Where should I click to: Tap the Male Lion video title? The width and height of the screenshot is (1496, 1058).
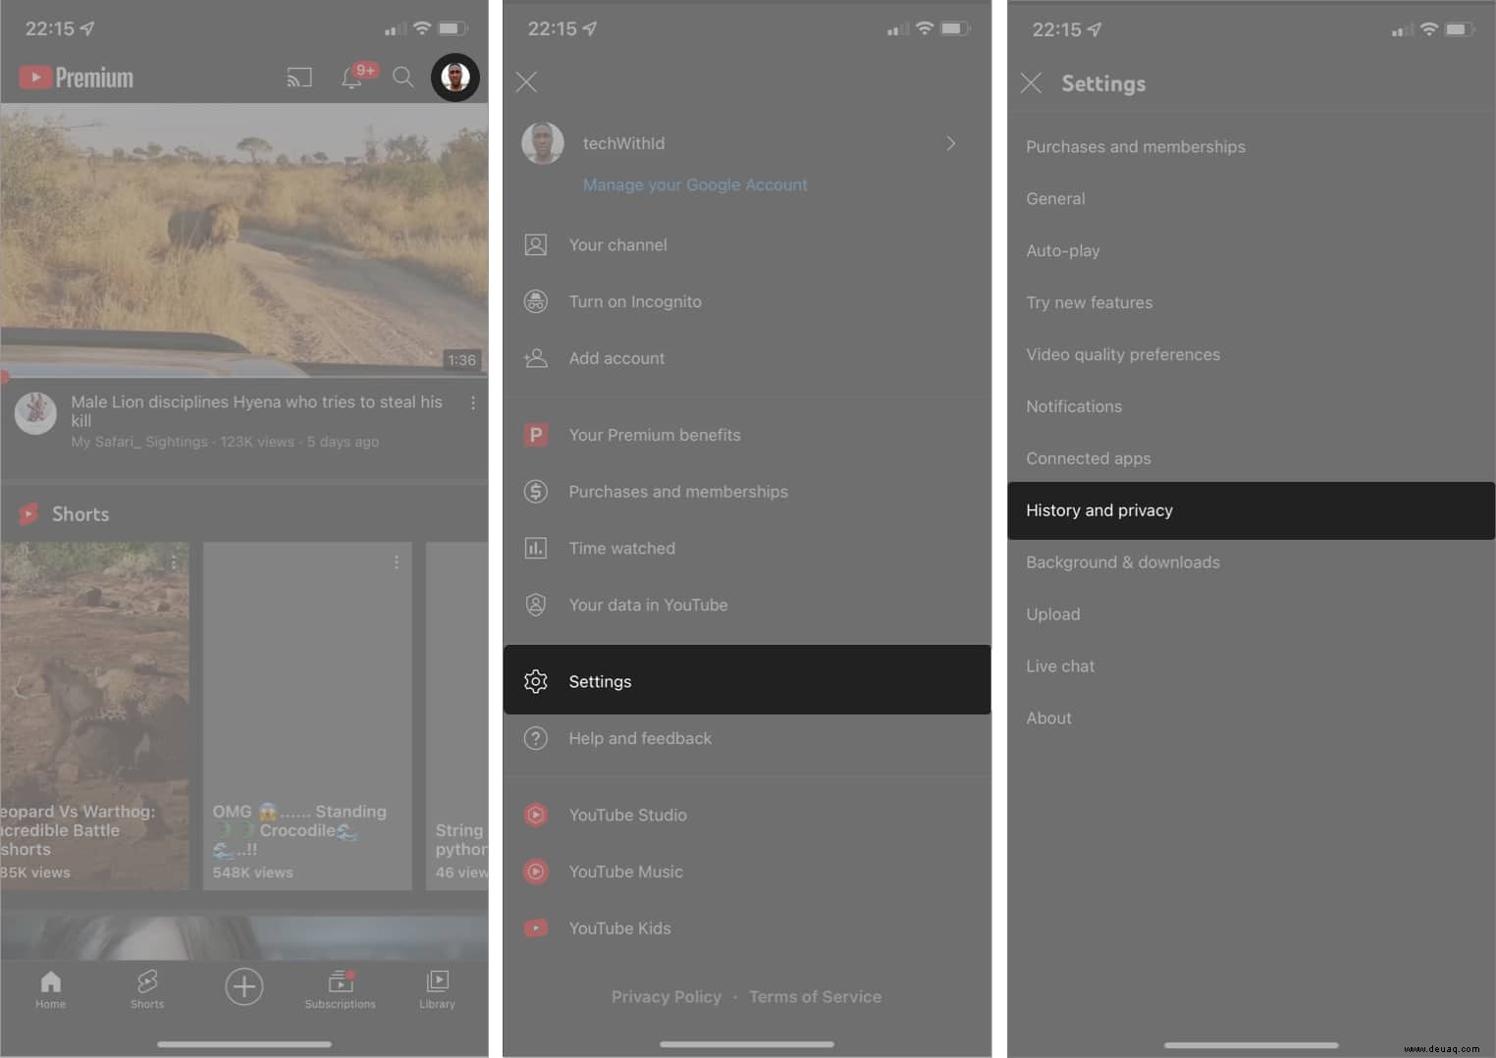tap(256, 411)
